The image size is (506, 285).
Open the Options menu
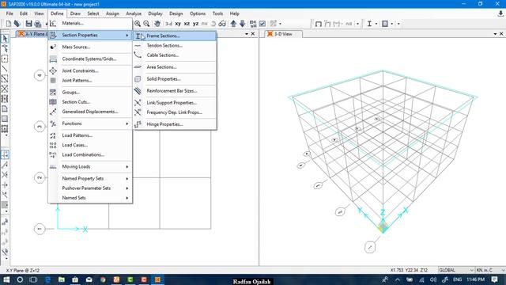(198, 13)
